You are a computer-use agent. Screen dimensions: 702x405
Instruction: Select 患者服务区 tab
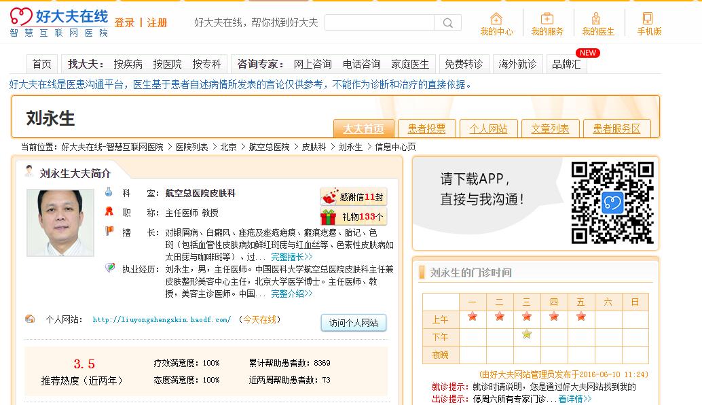tap(616, 128)
